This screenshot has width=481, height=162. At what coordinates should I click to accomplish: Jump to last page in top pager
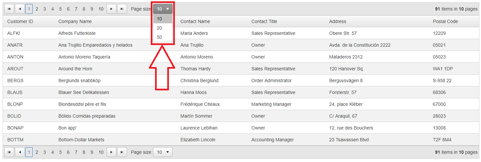pos(122,9)
